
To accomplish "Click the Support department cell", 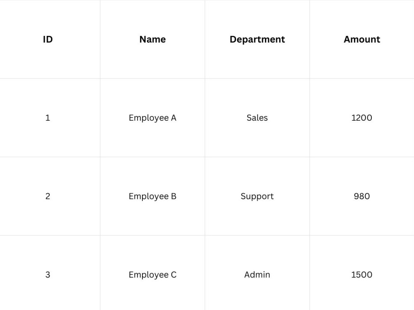I will (257, 196).
